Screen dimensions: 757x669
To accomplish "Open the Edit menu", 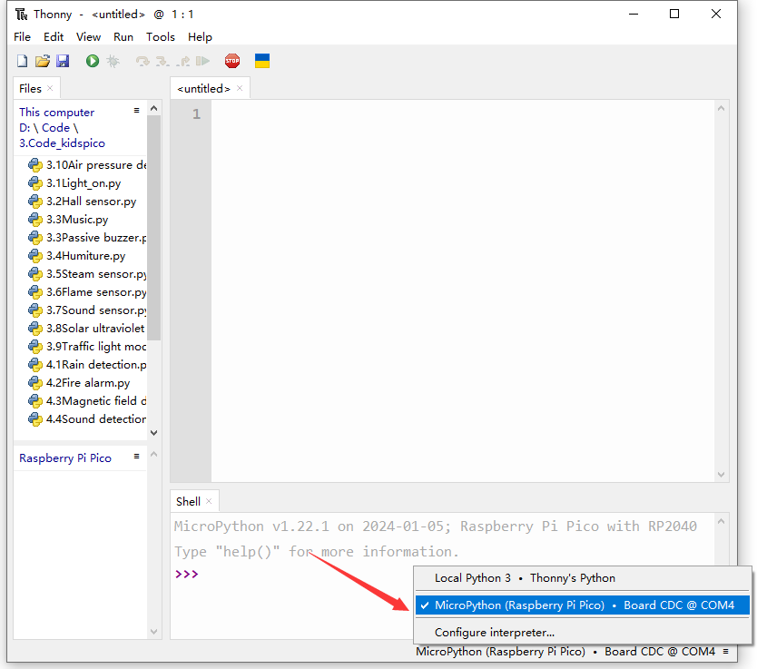I will (54, 37).
